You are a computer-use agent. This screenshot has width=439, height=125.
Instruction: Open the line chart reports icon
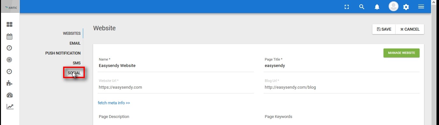click(x=10, y=107)
